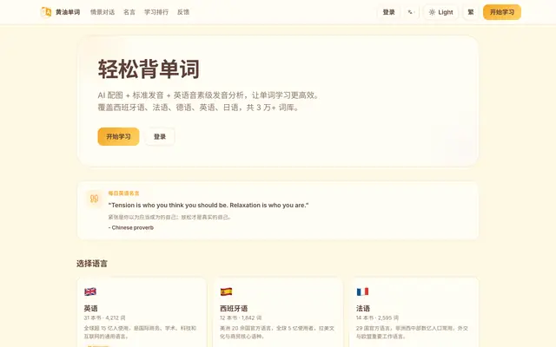The image size is (556, 347).
Task: Click the 每日英语名言 label
Action: pos(123,193)
